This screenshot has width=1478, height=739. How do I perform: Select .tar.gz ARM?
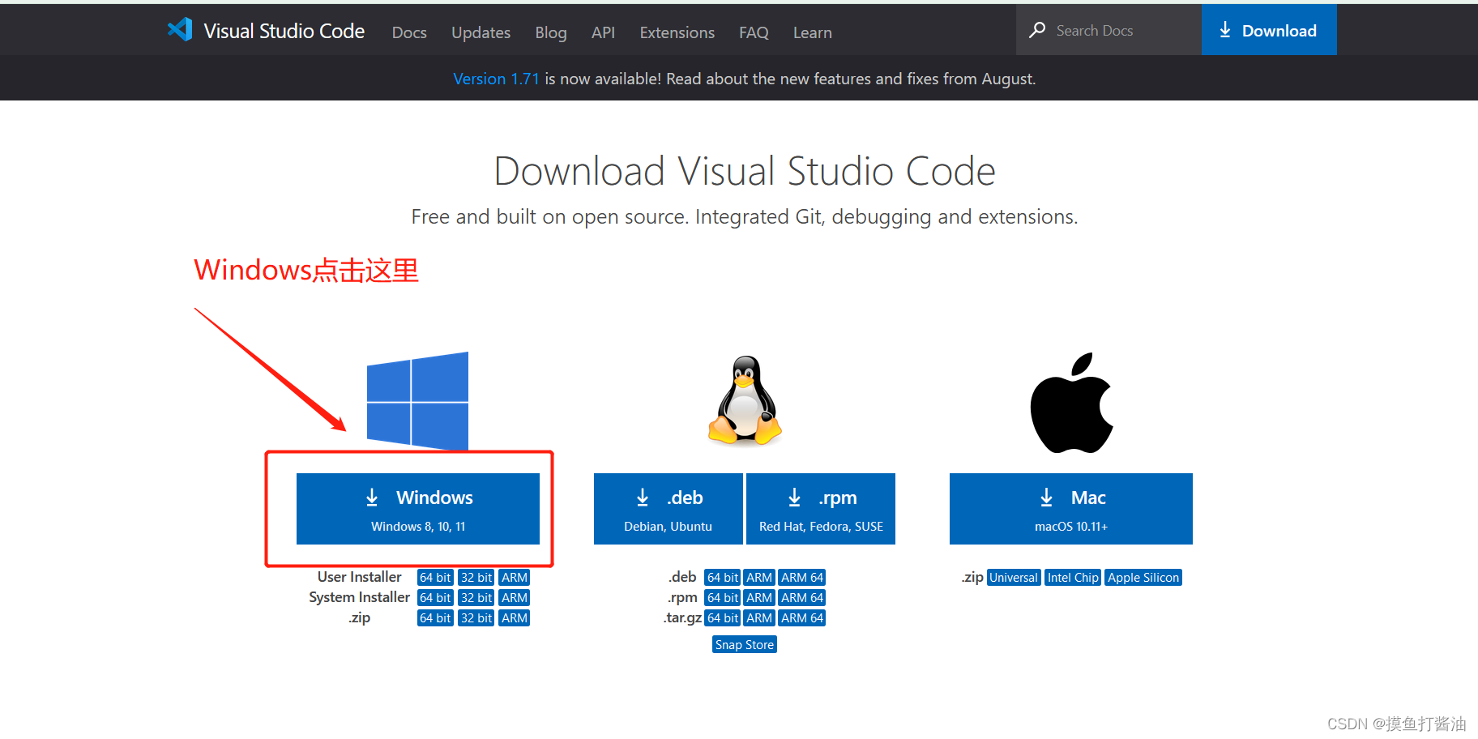[759, 617]
